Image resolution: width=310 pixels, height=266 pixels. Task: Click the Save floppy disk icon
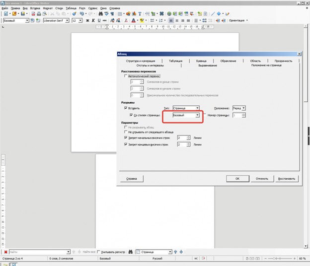coord(23,13)
